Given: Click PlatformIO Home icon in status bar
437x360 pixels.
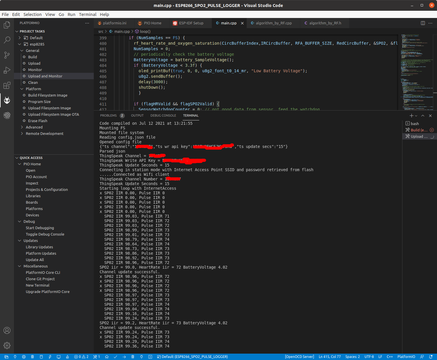Looking at the screenshot, I should [107, 357].
